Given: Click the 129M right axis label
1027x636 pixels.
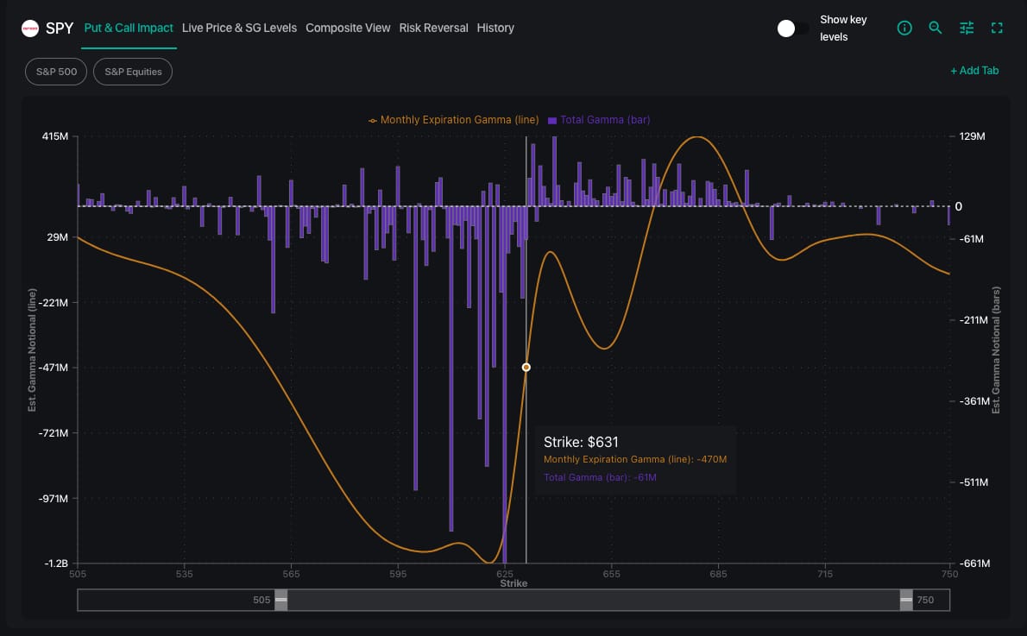Looking at the screenshot, I should pyautogui.click(x=972, y=136).
